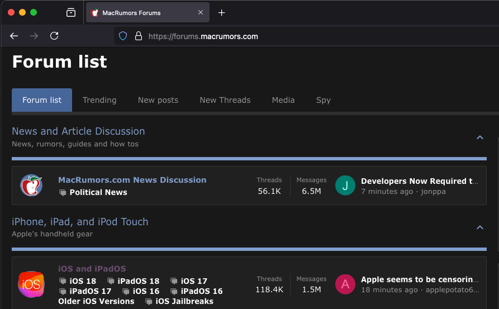Open the New Threads tab
Viewport: 499px width, 309px height.
coord(225,100)
